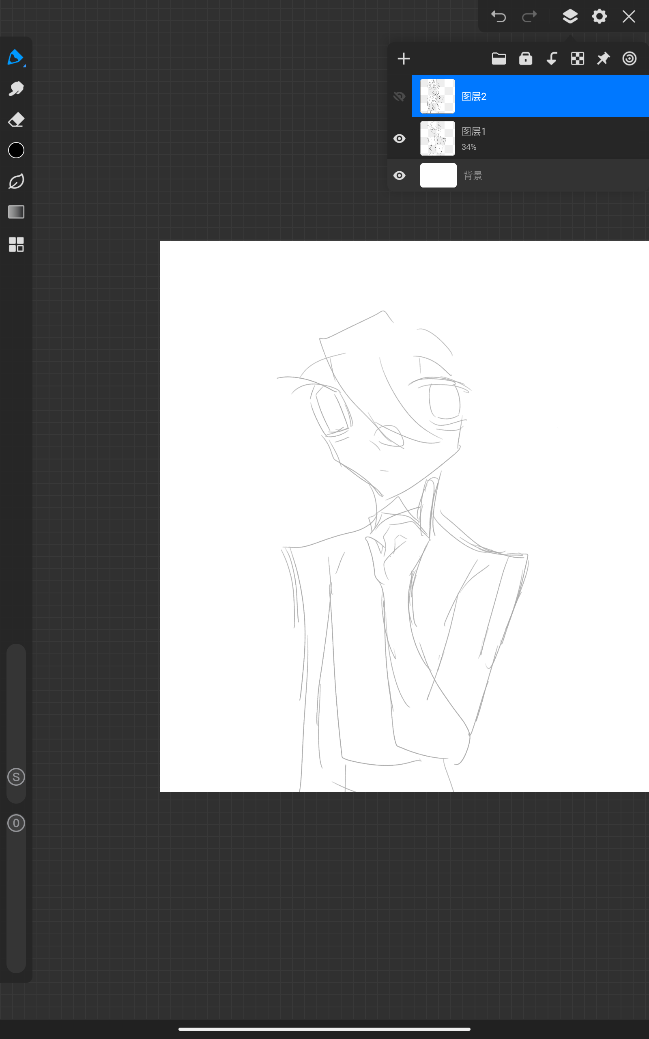Open the settings gear
Viewport: 649px width, 1039px height.
coord(599,17)
